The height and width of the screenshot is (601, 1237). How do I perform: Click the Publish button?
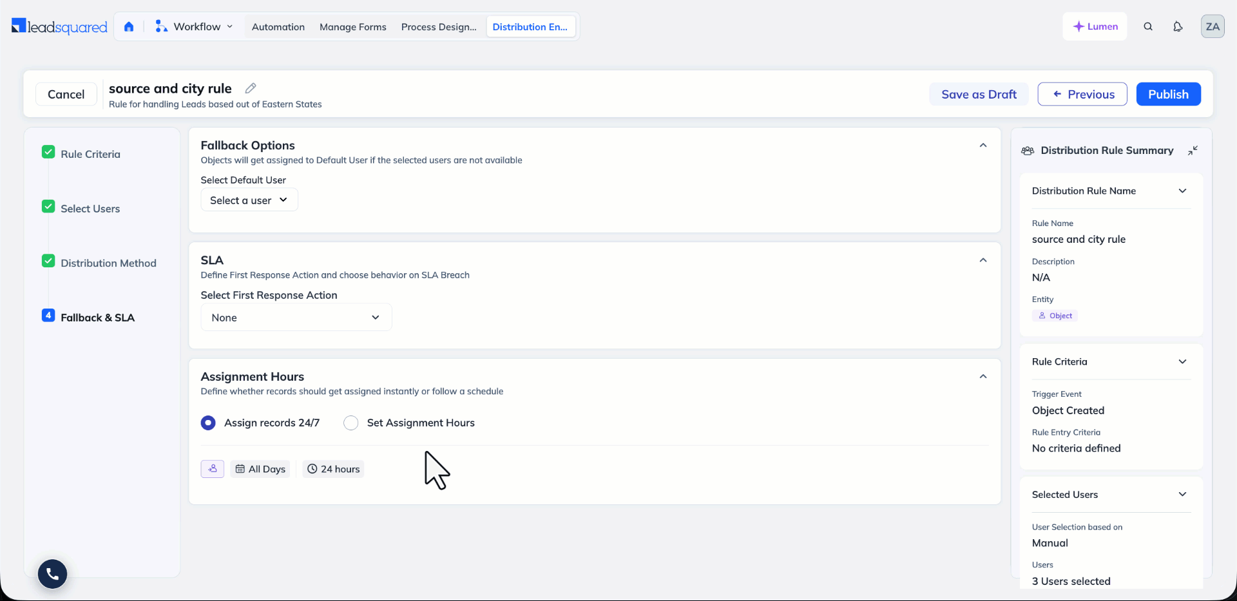pos(1168,94)
